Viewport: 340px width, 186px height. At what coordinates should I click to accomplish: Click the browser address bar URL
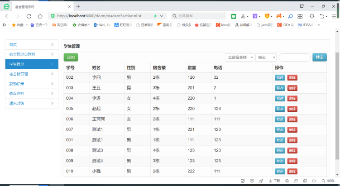coord(99,16)
